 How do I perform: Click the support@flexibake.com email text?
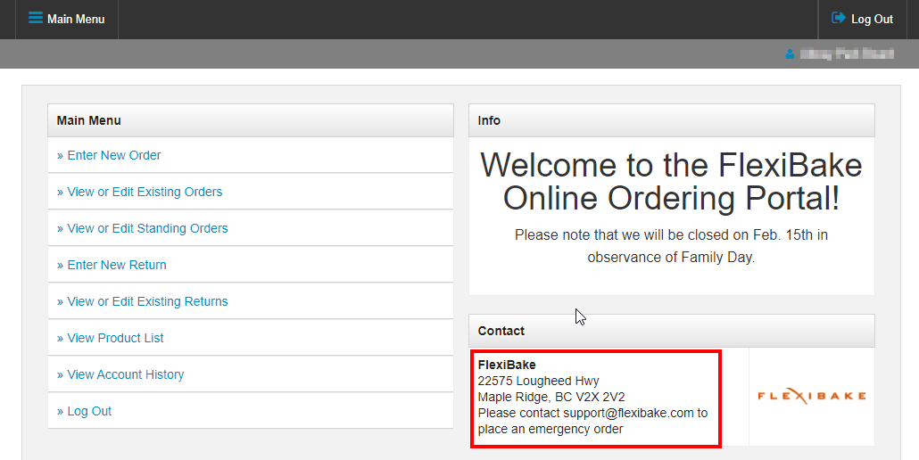[628, 413]
